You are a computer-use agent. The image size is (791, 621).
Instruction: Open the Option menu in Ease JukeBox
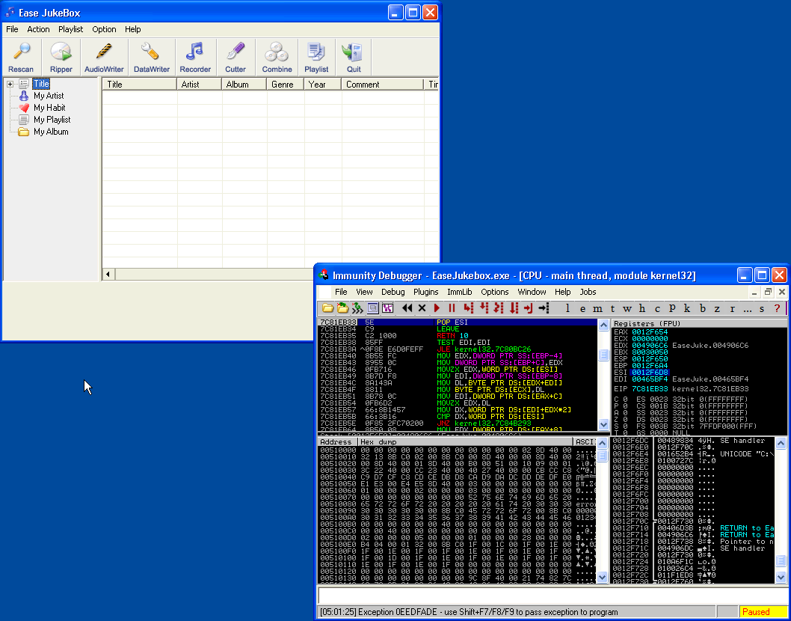104,29
